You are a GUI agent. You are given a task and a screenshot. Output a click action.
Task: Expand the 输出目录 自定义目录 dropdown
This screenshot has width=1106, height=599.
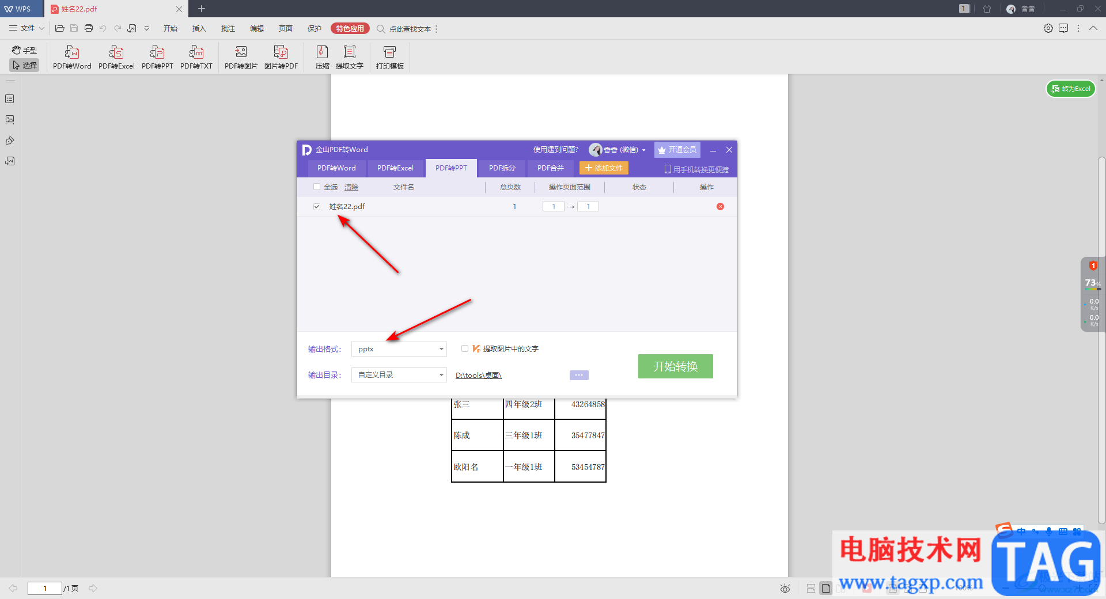pos(399,375)
